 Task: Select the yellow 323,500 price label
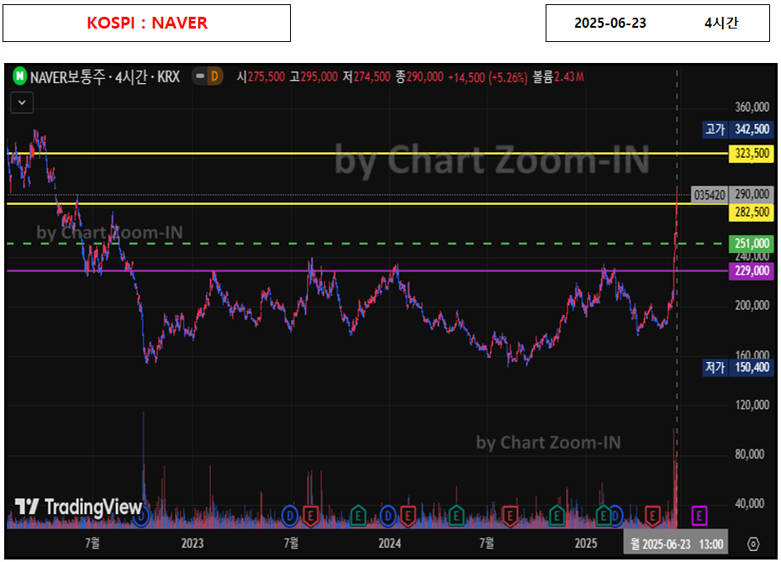point(752,154)
